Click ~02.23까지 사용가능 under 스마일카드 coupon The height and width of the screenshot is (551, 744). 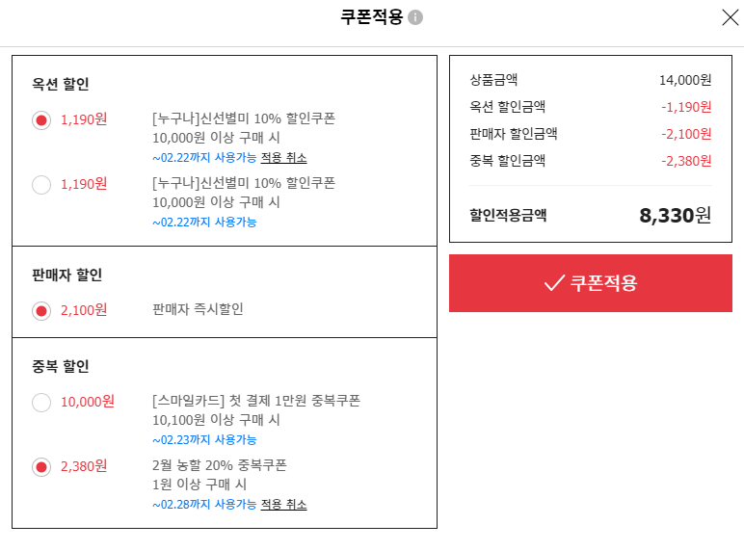tap(204, 440)
